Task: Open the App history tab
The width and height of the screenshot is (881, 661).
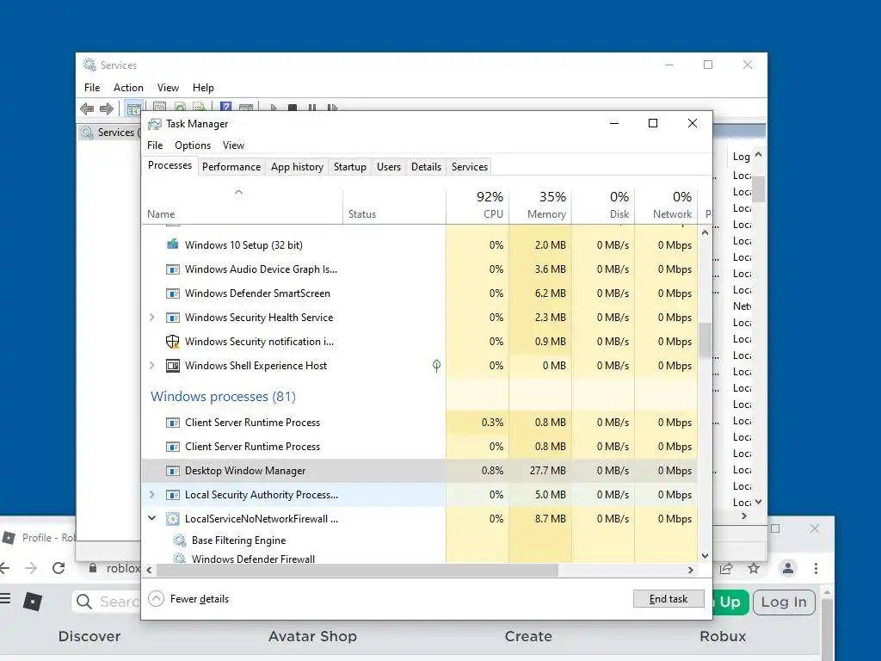Action: 297,167
